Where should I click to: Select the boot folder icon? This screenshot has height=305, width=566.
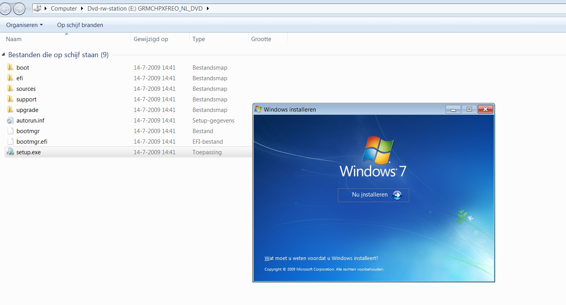click(x=10, y=67)
